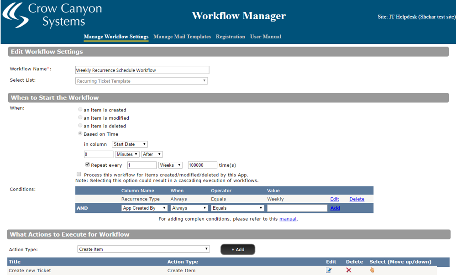Click 'Create new Ticket' action title
The width and height of the screenshot is (456, 275).
tap(30, 270)
